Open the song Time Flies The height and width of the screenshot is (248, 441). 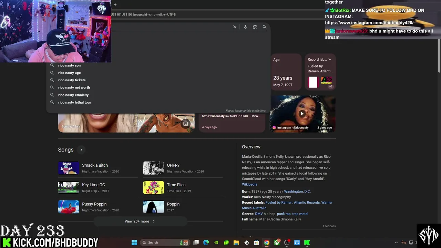click(176, 185)
